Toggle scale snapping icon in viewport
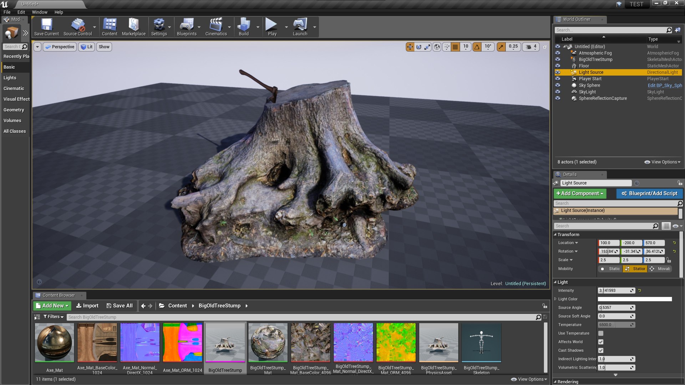 pyautogui.click(x=501, y=47)
